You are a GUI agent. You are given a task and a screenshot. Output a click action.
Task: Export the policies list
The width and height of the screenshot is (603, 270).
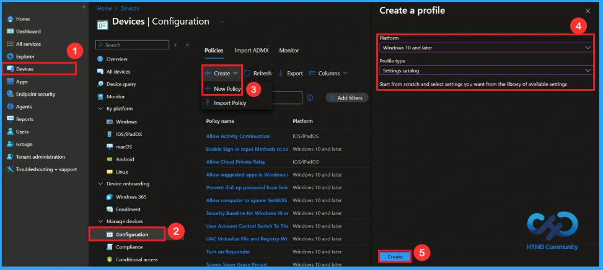(291, 74)
